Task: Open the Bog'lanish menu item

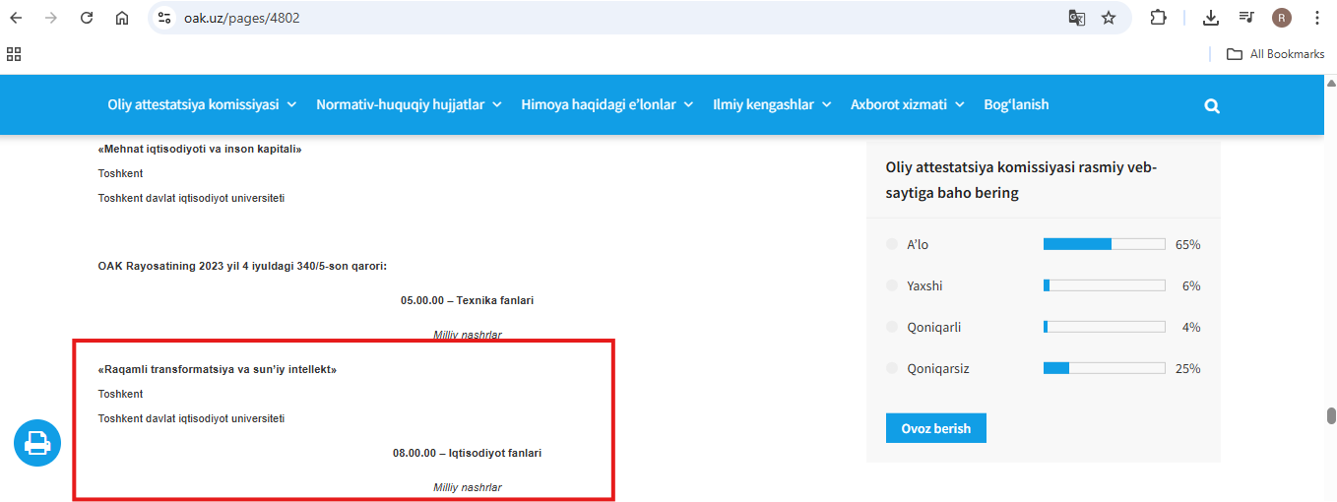Action: (1016, 104)
